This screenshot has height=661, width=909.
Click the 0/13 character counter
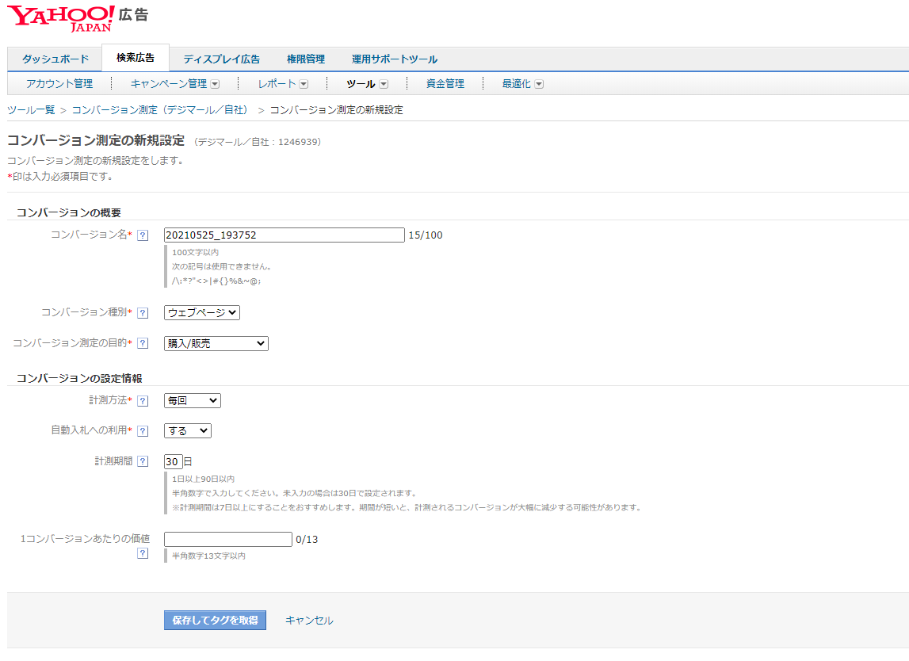coord(307,540)
